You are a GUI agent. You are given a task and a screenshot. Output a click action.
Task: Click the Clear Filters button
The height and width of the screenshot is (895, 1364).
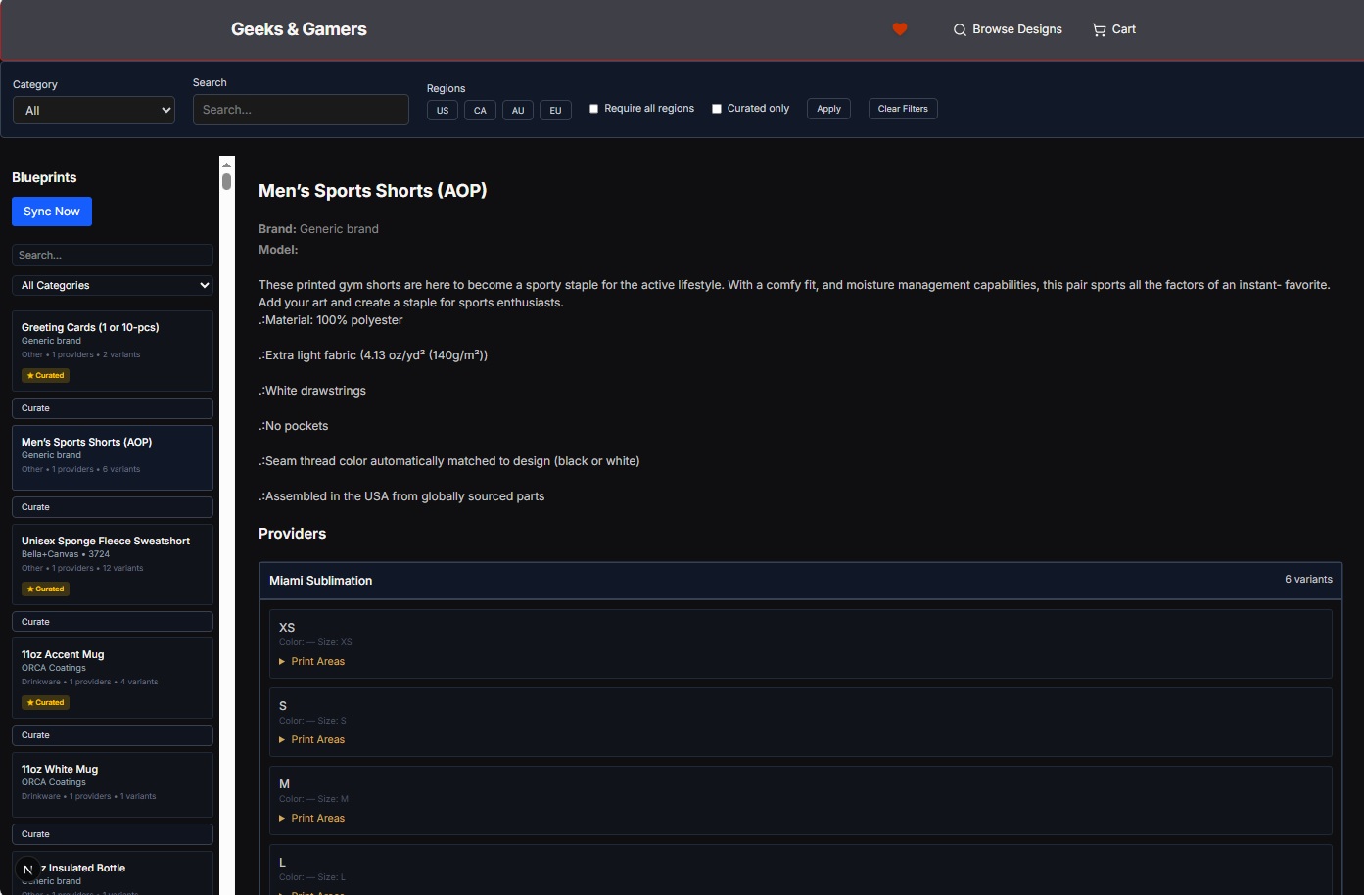coord(903,109)
